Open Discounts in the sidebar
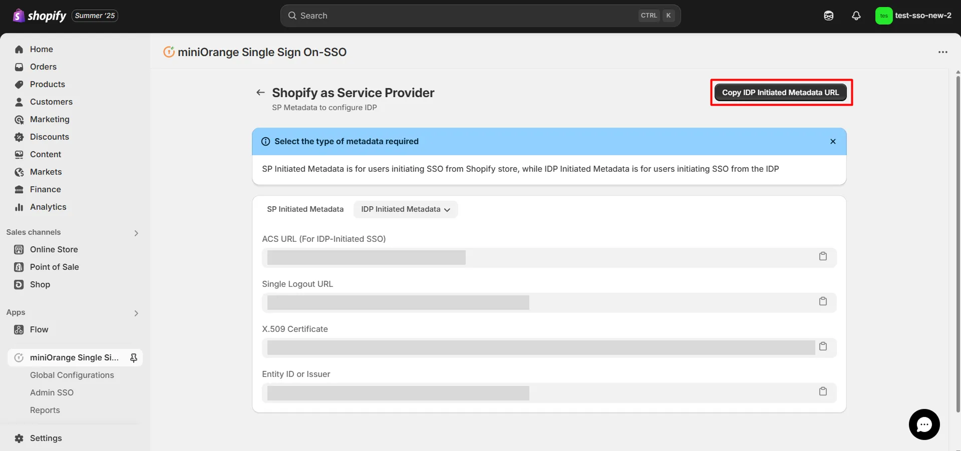The image size is (961, 451). pos(50,137)
